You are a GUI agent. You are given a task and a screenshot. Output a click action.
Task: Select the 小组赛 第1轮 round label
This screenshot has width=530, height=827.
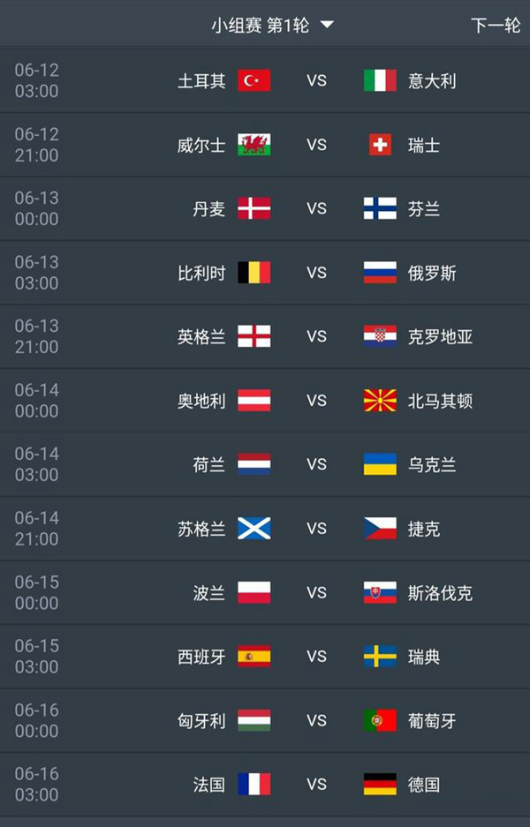coord(260,25)
